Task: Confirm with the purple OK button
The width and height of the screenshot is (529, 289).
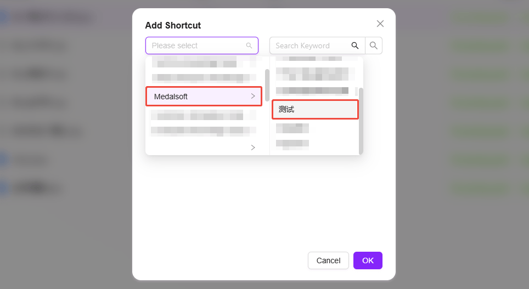Action: [368, 260]
